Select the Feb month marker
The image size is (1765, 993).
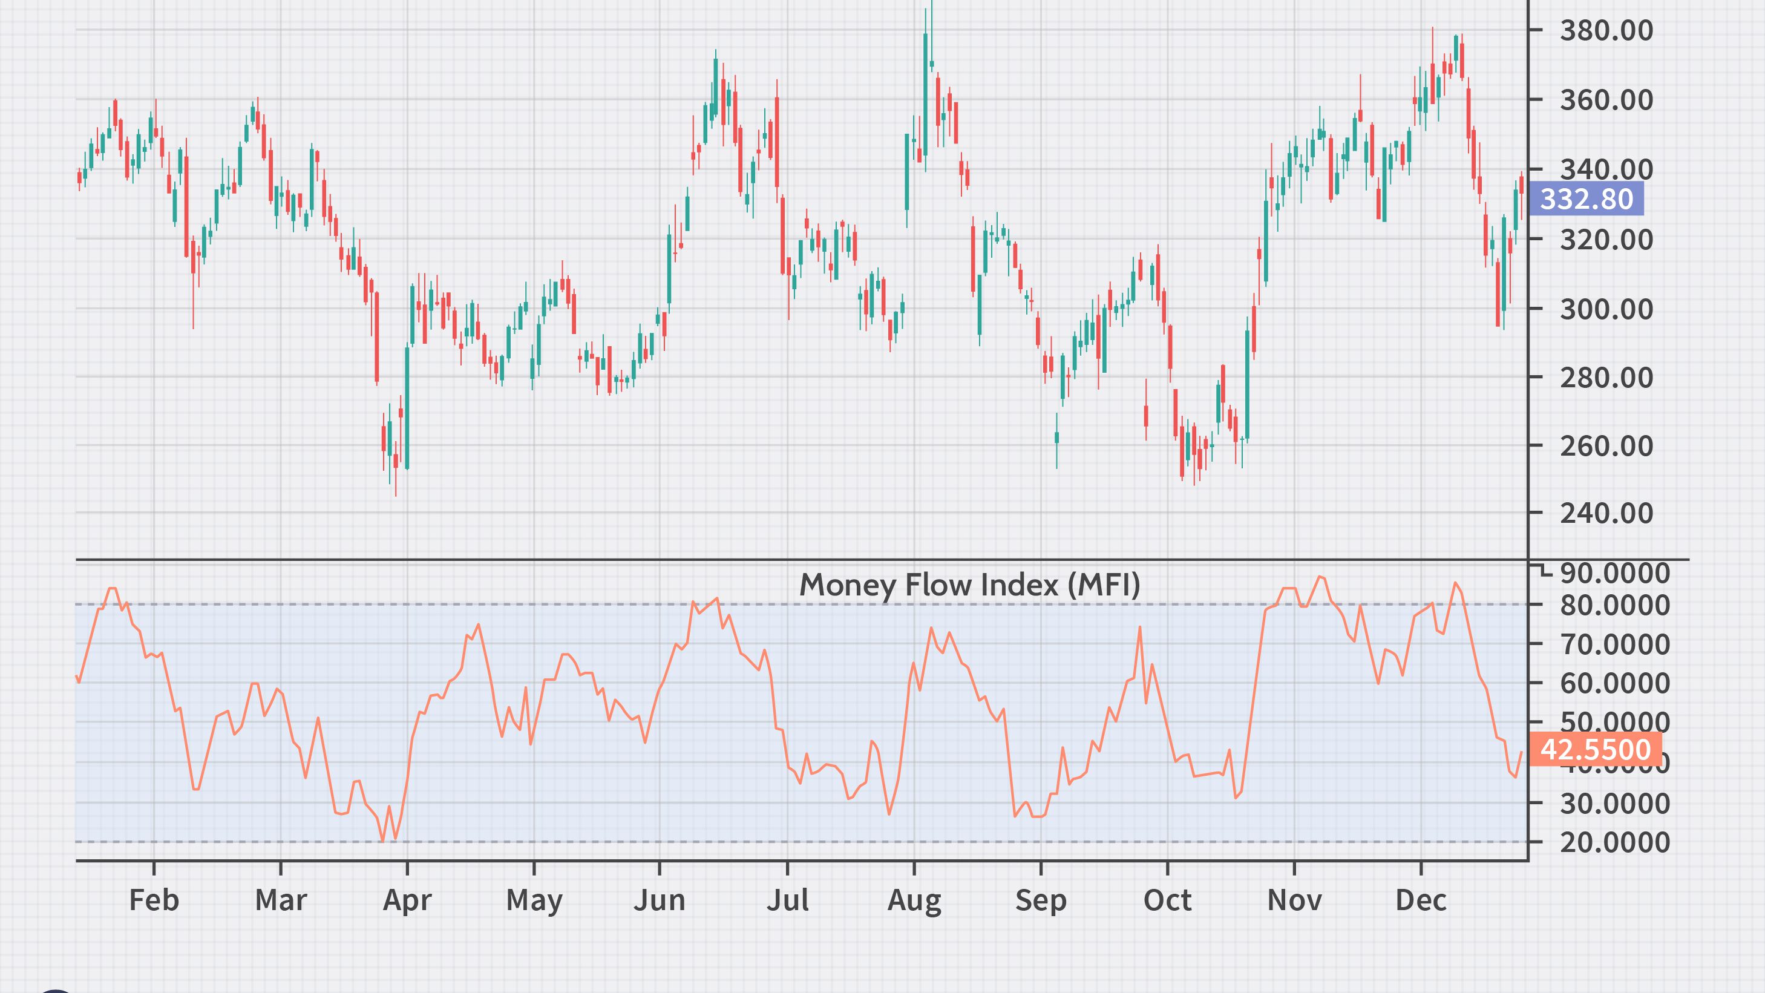coord(154,900)
